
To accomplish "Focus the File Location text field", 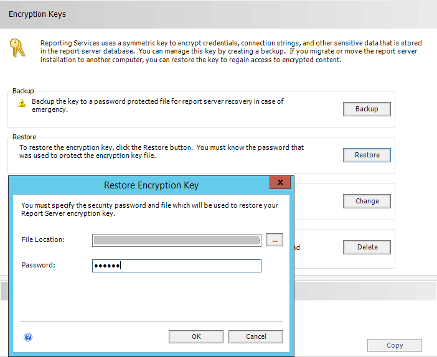I will (x=177, y=240).
